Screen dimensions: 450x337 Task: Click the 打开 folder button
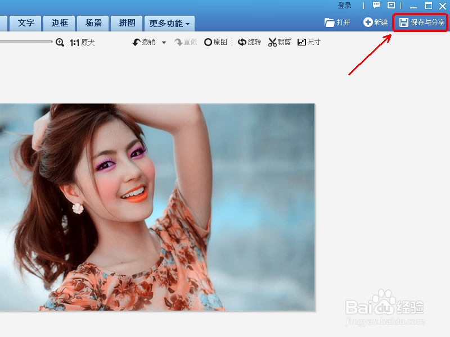coord(337,22)
